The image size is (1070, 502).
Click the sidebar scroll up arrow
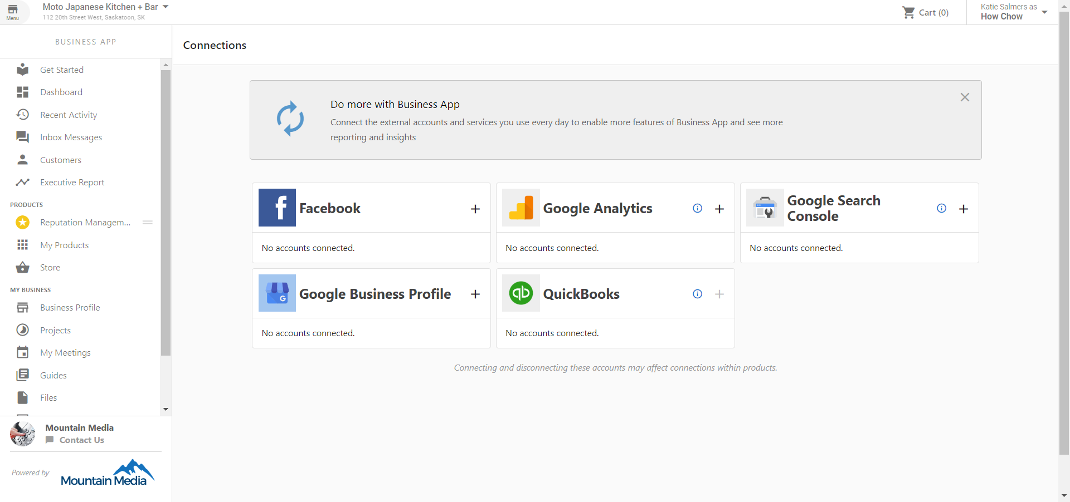point(166,65)
